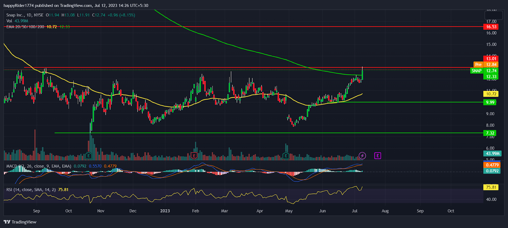The image size is (508, 228).
Task: Click the TradingView logo at bottom left
Action: pos(20,222)
